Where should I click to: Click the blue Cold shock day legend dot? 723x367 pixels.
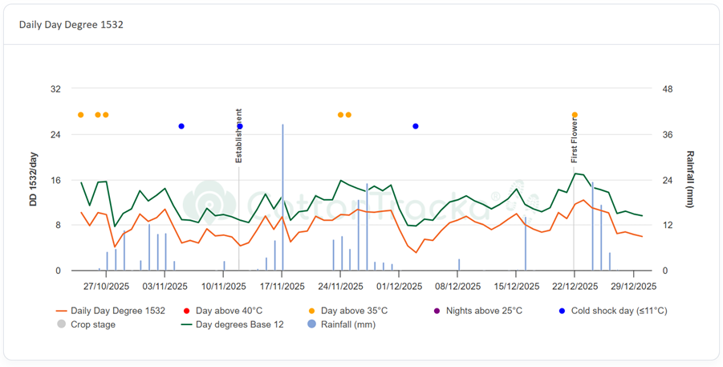click(562, 311)
